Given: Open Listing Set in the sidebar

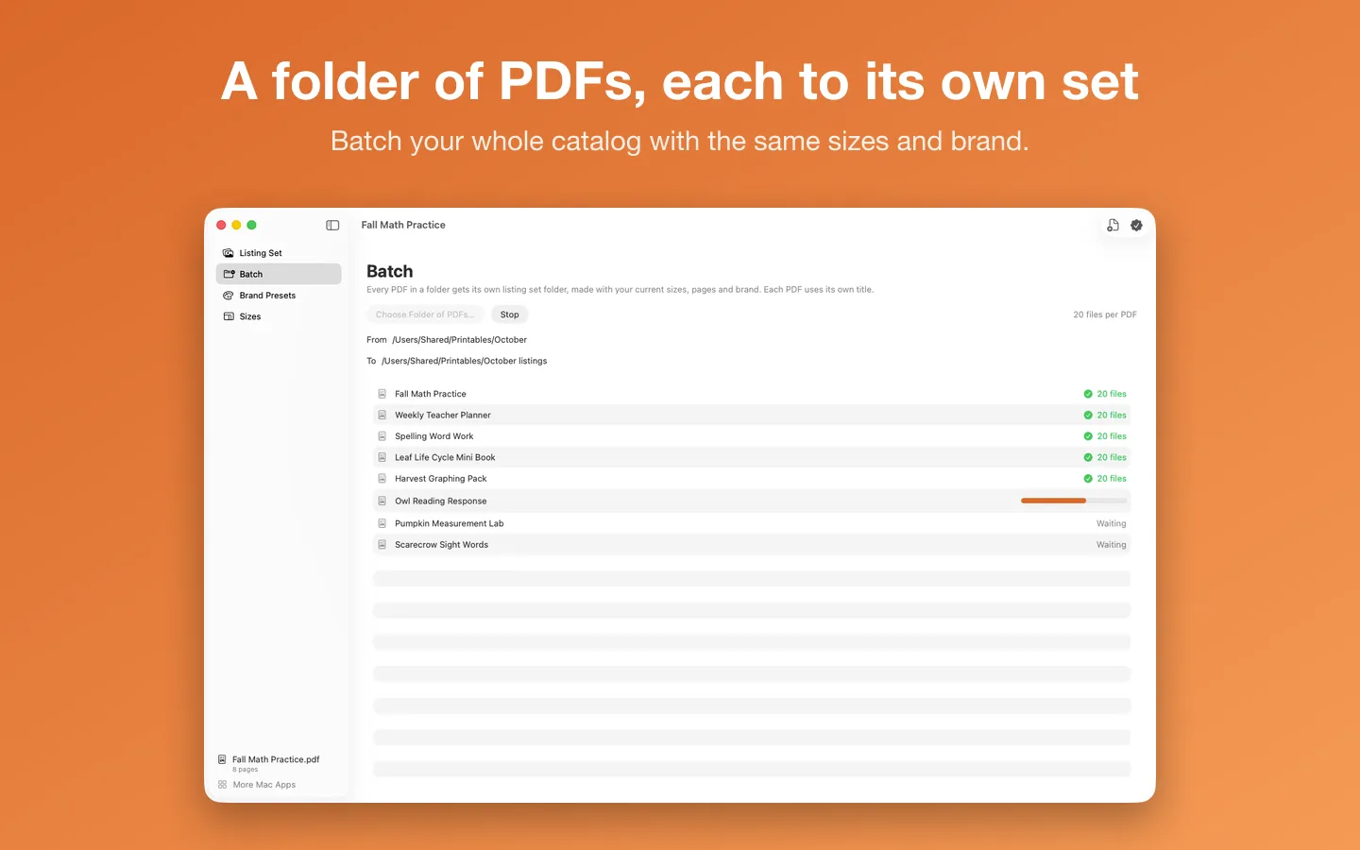Looking at the screenshot, I should click(279, 253).
